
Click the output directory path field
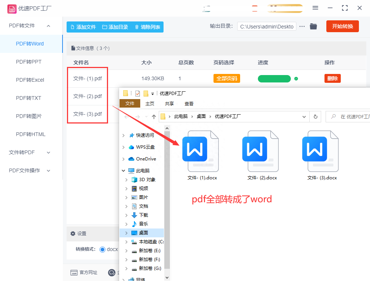pos(266,27)
